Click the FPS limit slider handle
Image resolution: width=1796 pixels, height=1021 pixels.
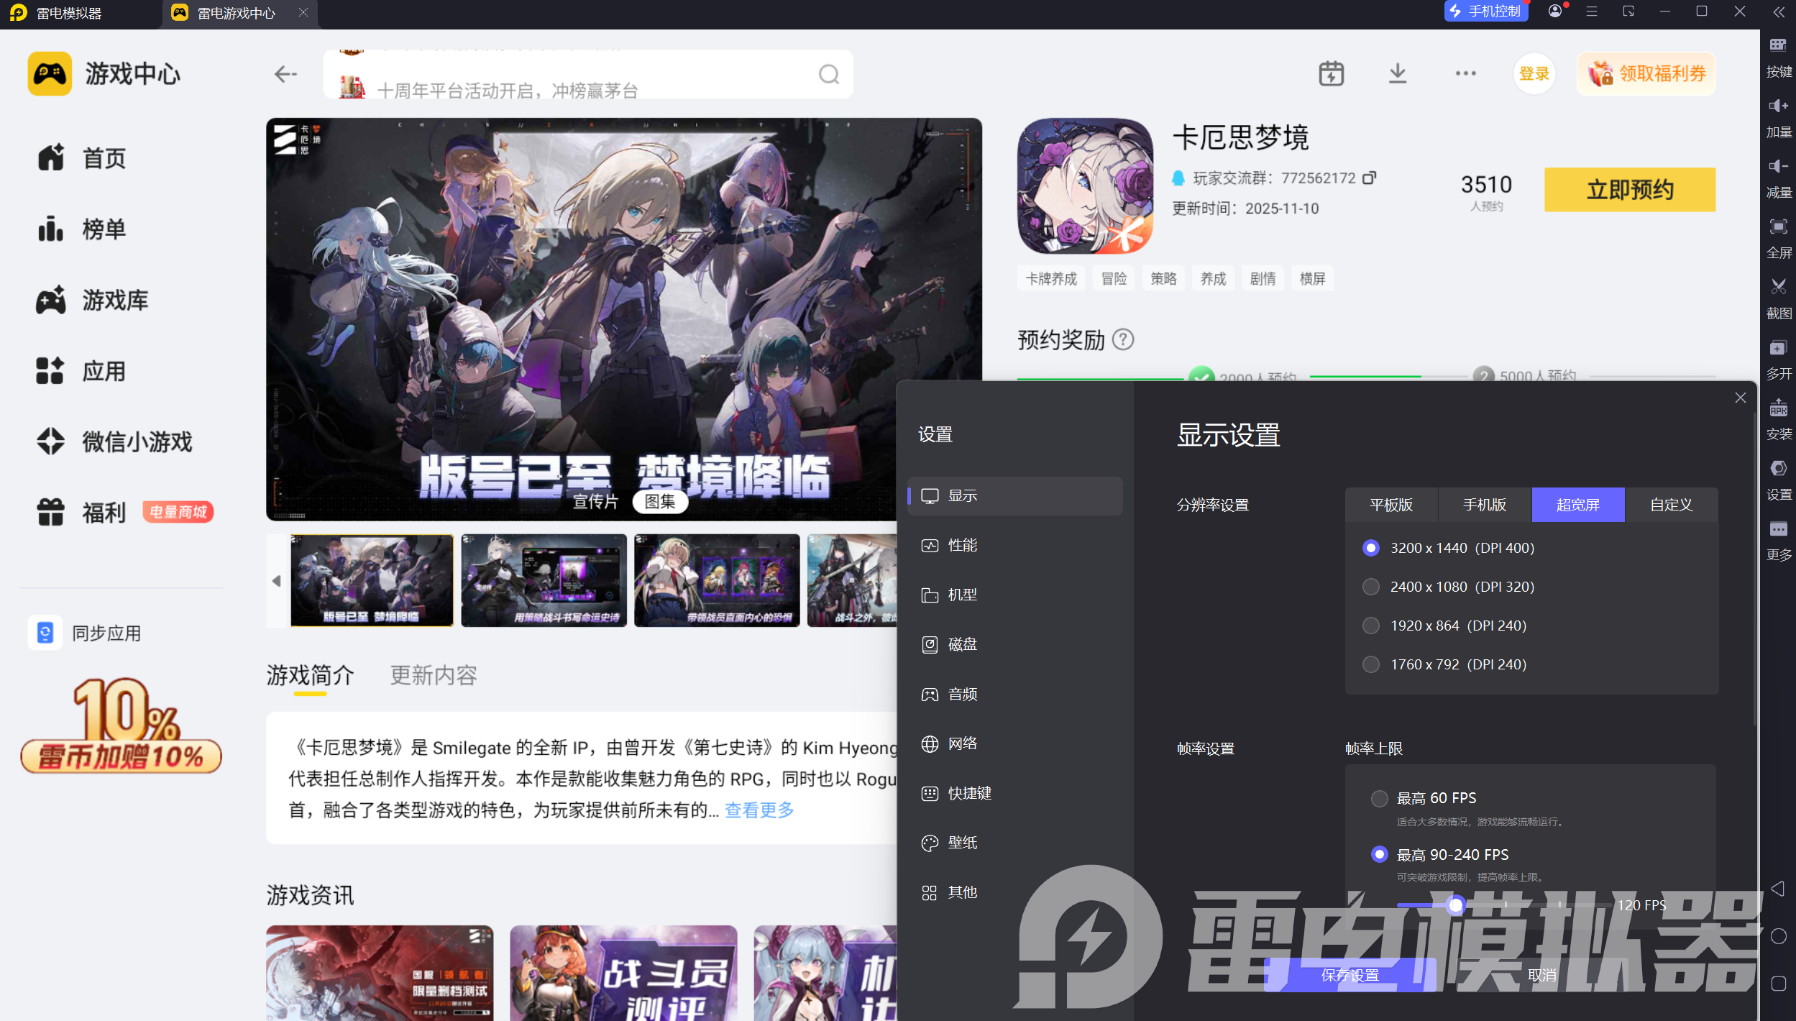click(1455, 905)
